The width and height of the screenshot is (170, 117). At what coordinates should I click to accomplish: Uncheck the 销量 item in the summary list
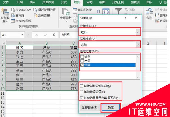point(82,65)
